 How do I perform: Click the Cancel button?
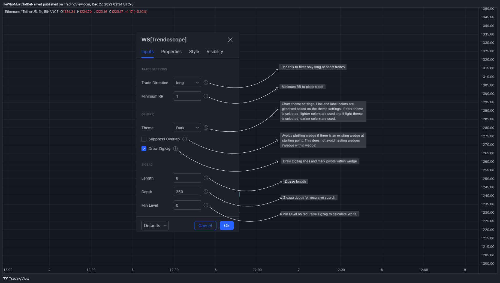(x=205, y=225)
